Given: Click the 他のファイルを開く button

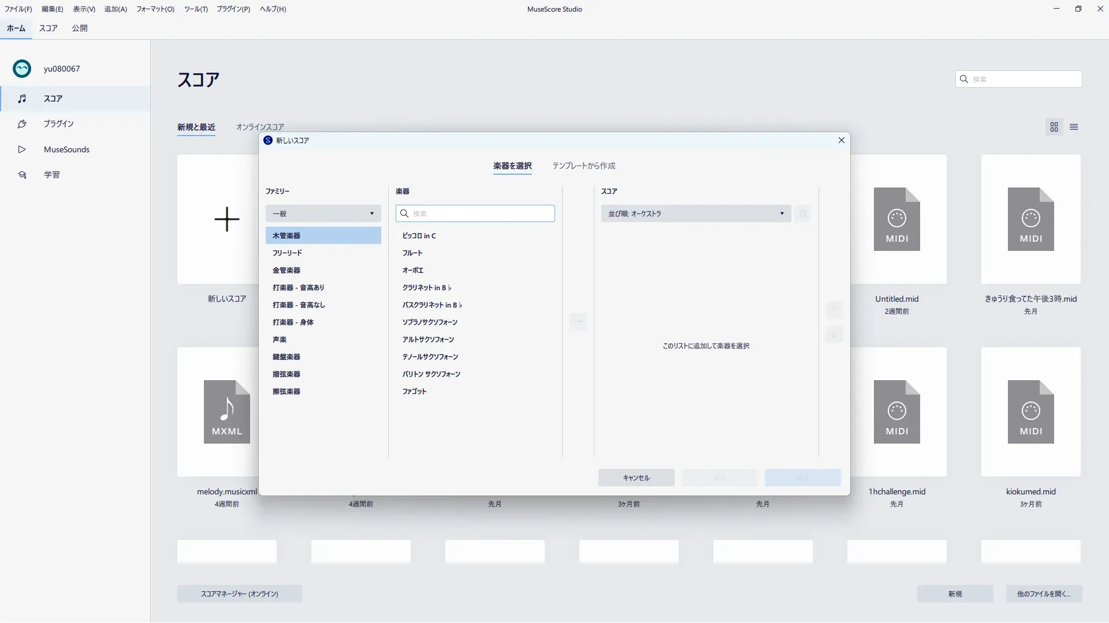Looking at the screenshot, I should click(1044, 594).
